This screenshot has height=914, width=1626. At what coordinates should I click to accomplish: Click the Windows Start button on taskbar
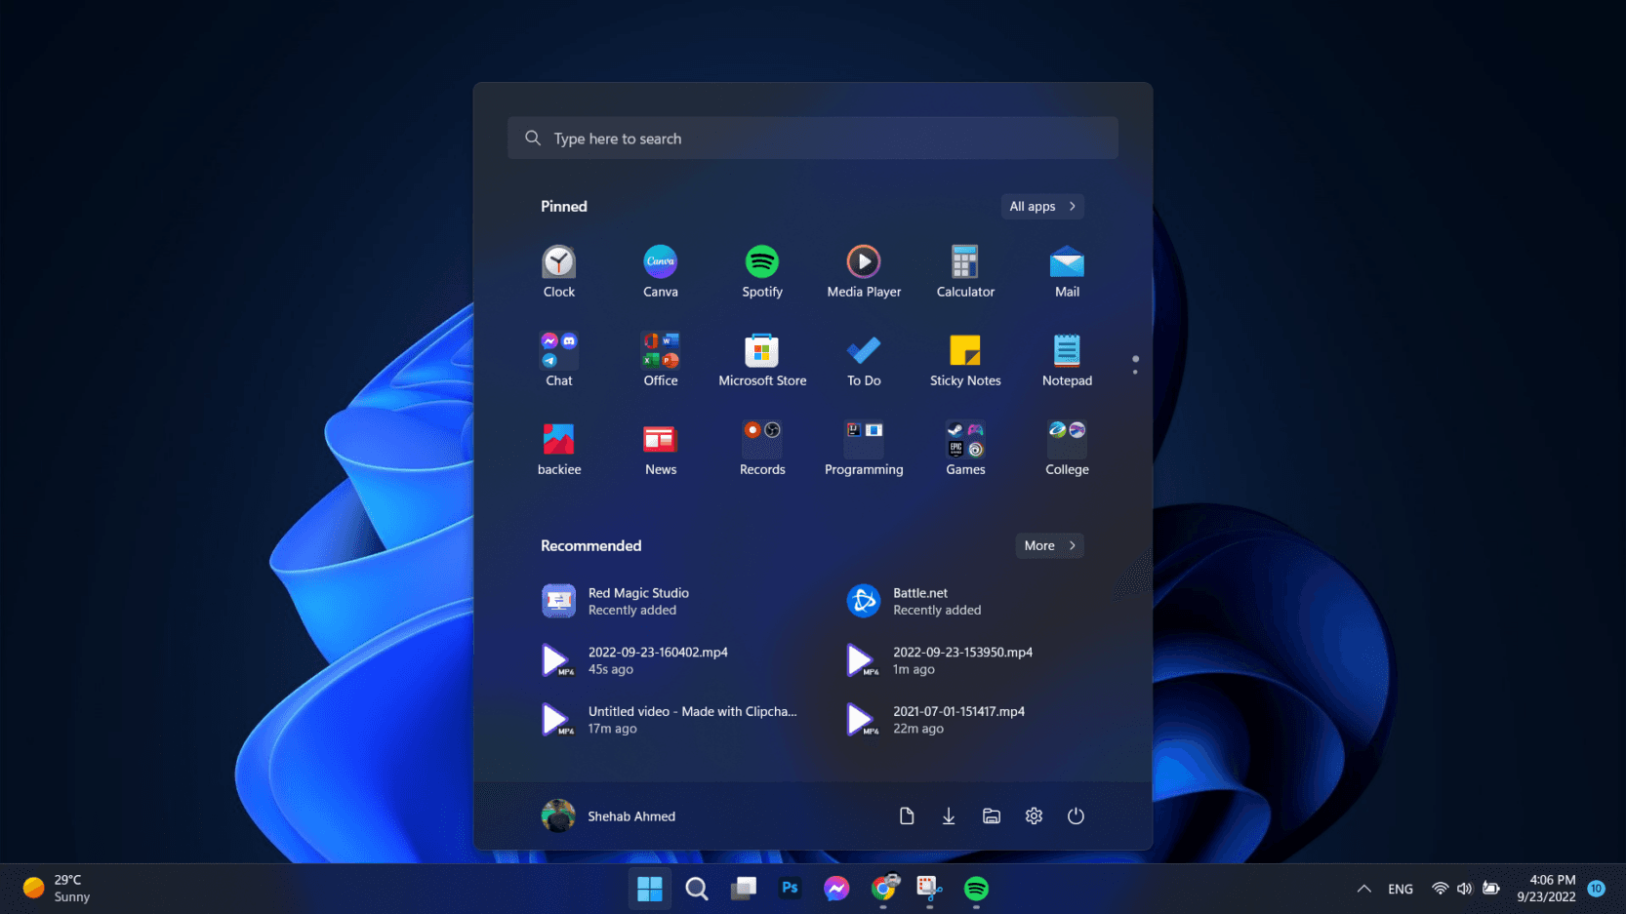(x=649, y=889)
